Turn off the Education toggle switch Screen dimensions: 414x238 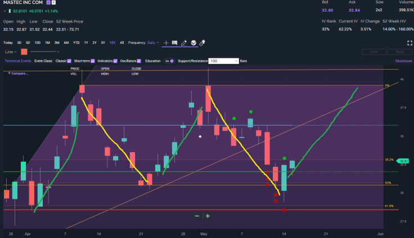[x=168, y=61]
